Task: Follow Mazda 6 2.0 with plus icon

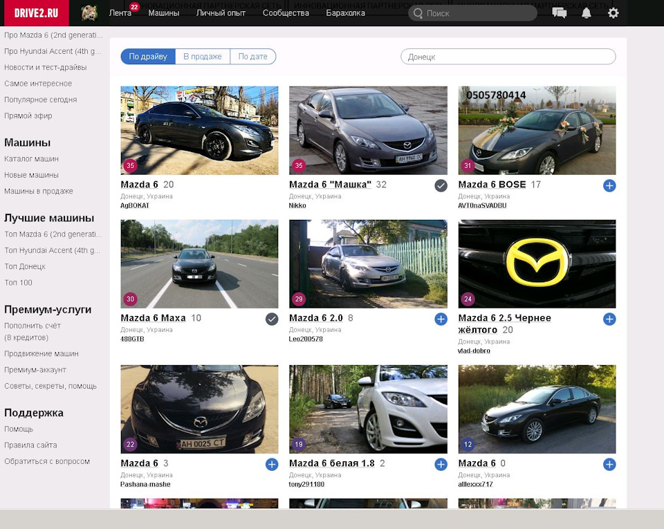Action: 441,319
